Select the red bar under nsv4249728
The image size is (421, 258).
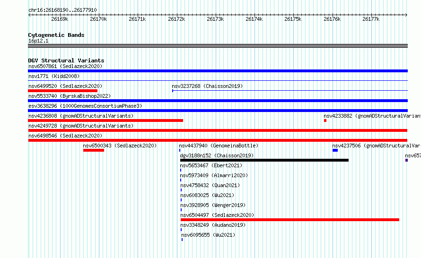(x=218, y=130)
